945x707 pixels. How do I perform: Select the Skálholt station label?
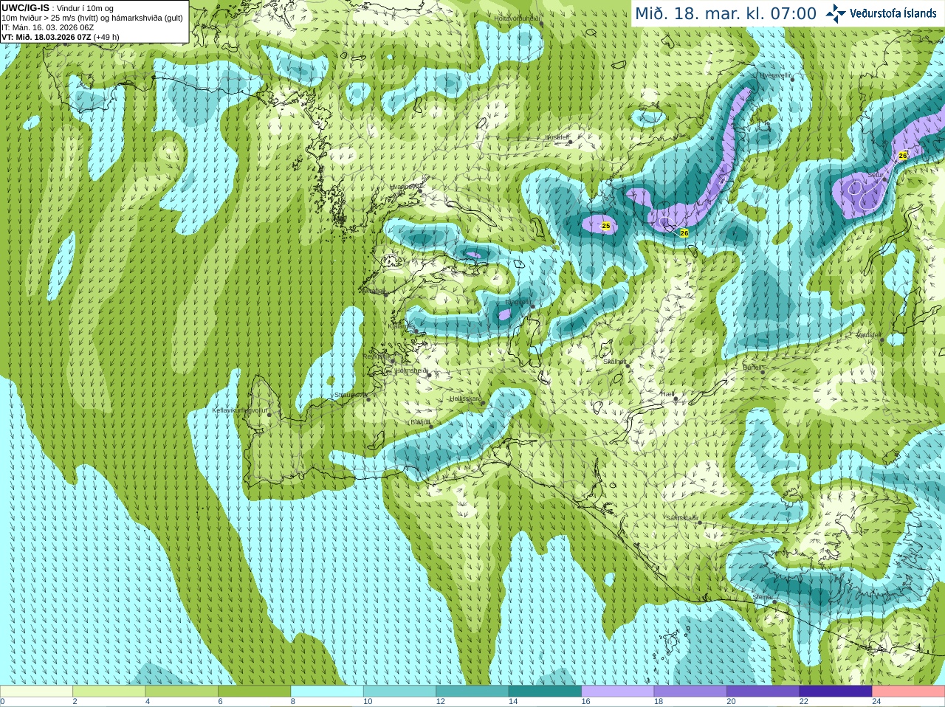tap(614, 362)
